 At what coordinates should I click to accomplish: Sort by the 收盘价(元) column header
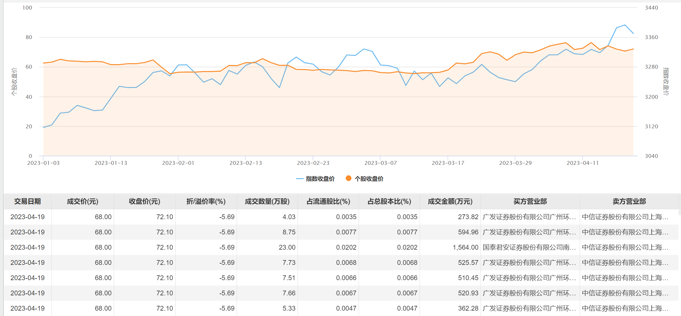[145, 202]
